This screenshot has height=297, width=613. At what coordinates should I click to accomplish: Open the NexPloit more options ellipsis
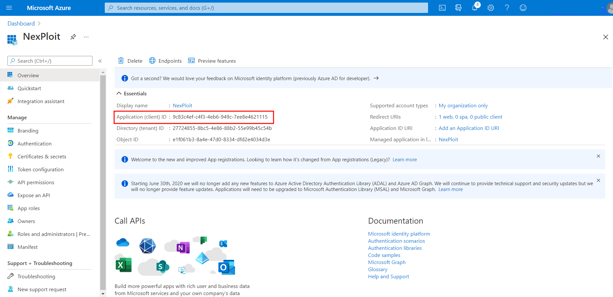[86, 37]
